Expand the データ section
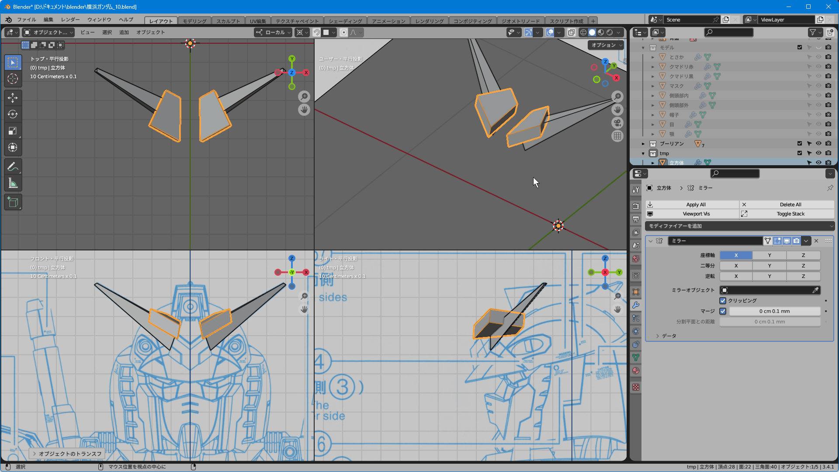The image size is (839, 472). point(658,336)
